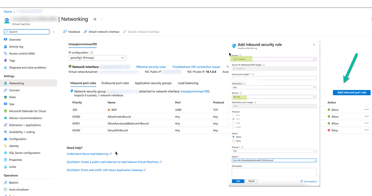Image resolution: width=372 pixels, height=196 pixels.
Task: Switch to the Inbound port rules tab
Action: (x=83, y=83)
